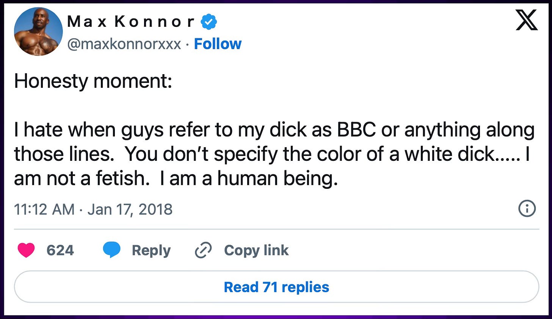Click the pink heart like icon

[26, 251]
